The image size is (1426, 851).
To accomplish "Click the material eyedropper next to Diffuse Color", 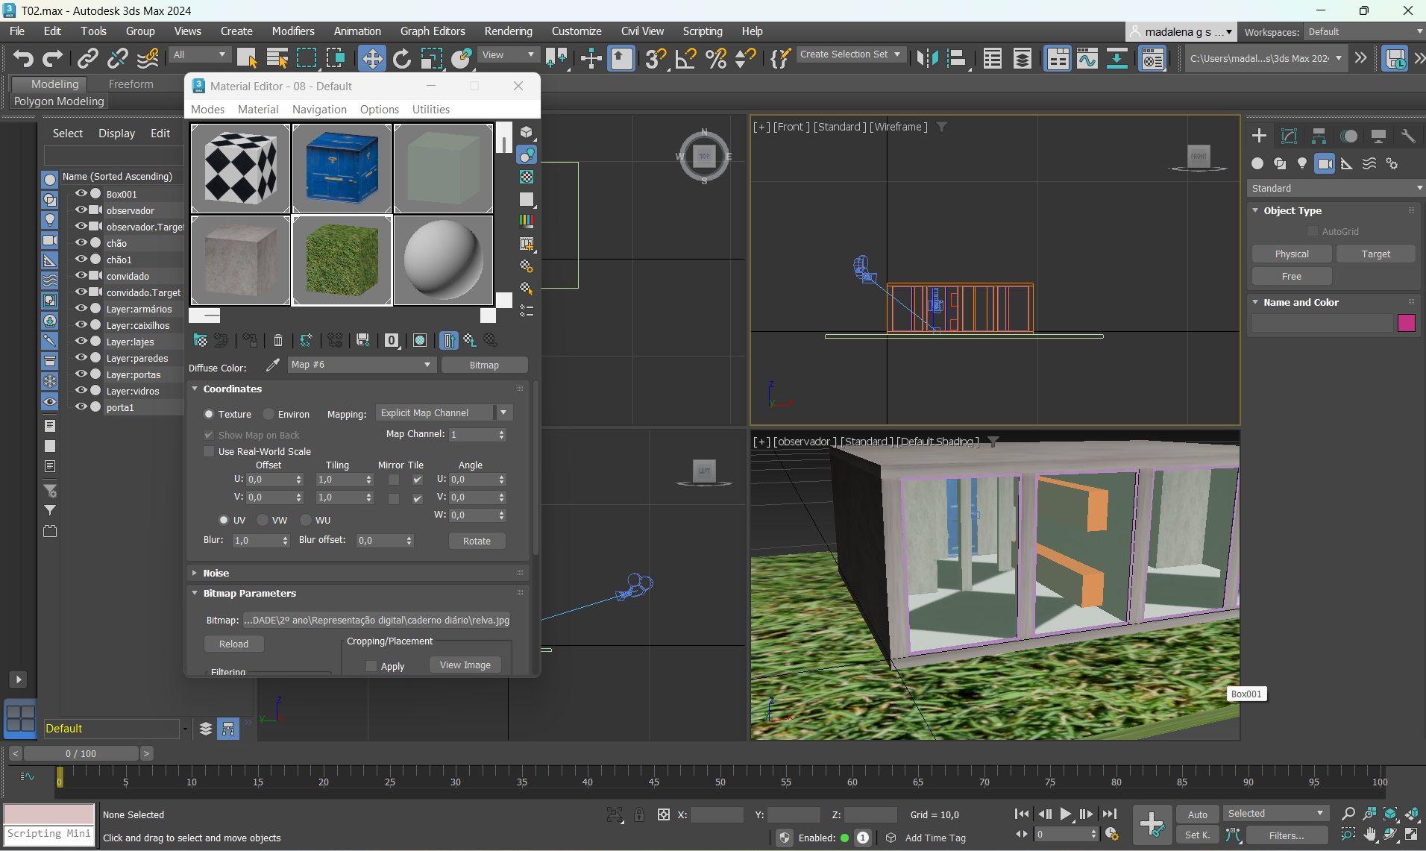I will tap(273, 365).
